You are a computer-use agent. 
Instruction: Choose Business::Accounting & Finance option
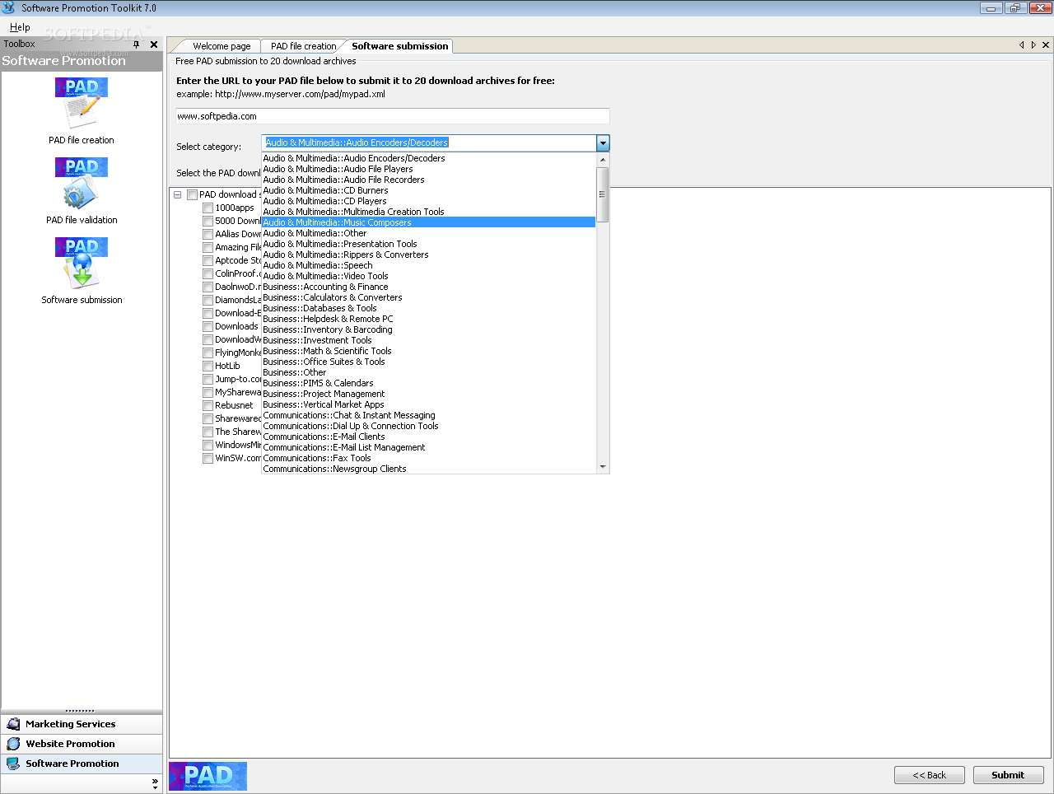tap(428, 287)
